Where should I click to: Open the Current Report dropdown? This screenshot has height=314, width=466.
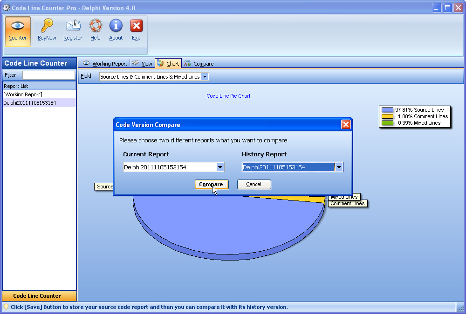click(219, 167)
